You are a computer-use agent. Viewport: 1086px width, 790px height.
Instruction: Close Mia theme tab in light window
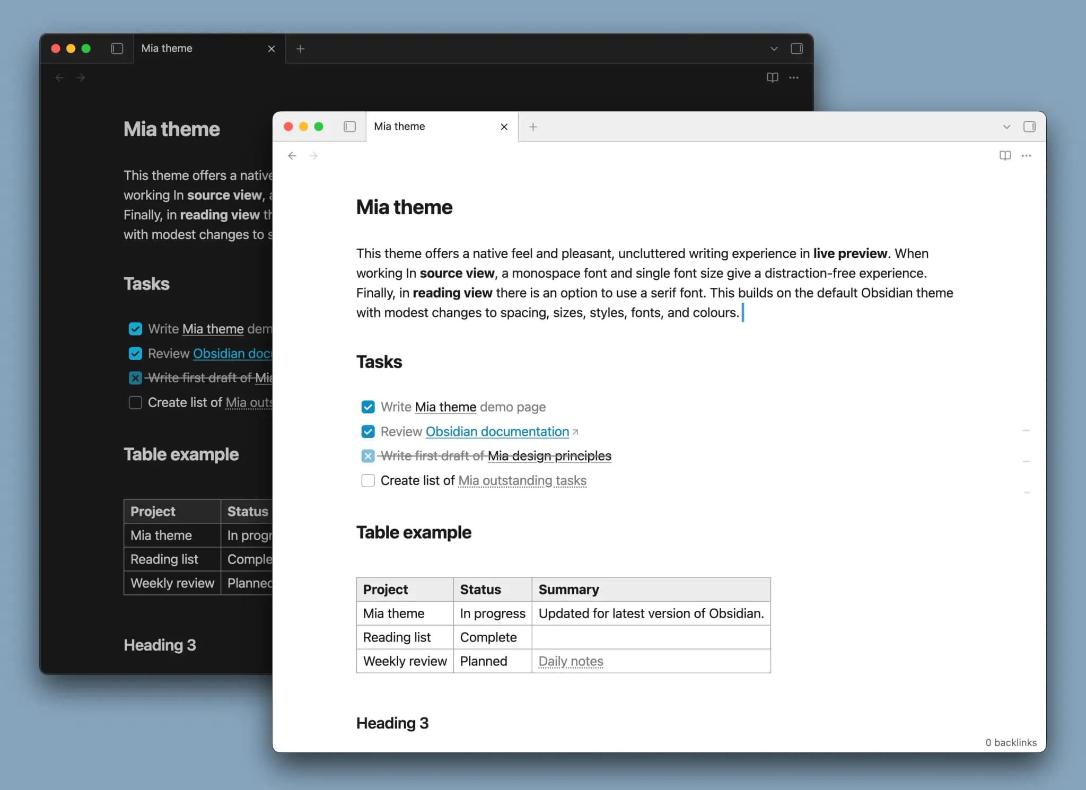click(504, 127)
